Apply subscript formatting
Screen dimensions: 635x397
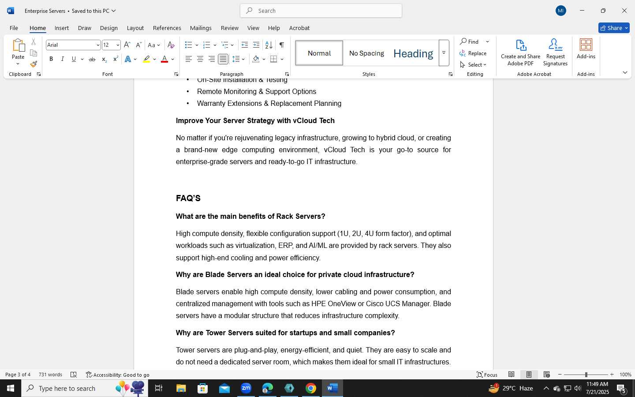[104, 59]
